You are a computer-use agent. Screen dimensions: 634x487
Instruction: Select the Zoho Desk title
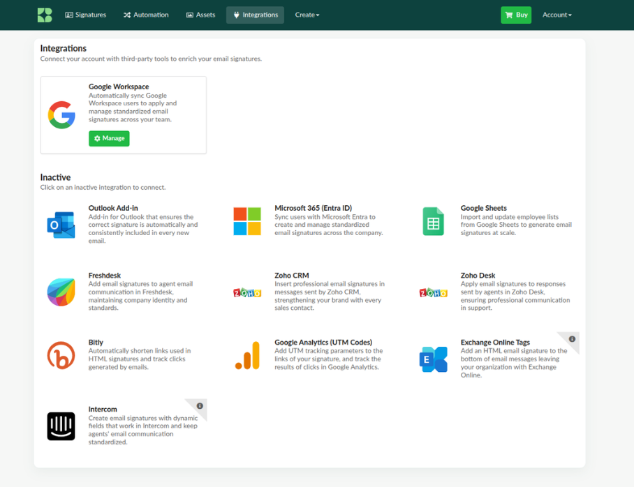click(x=478, y=275)
